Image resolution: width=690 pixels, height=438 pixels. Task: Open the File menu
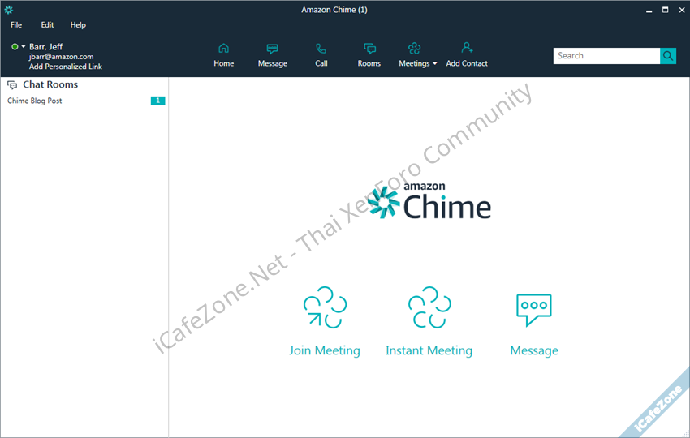16,24
